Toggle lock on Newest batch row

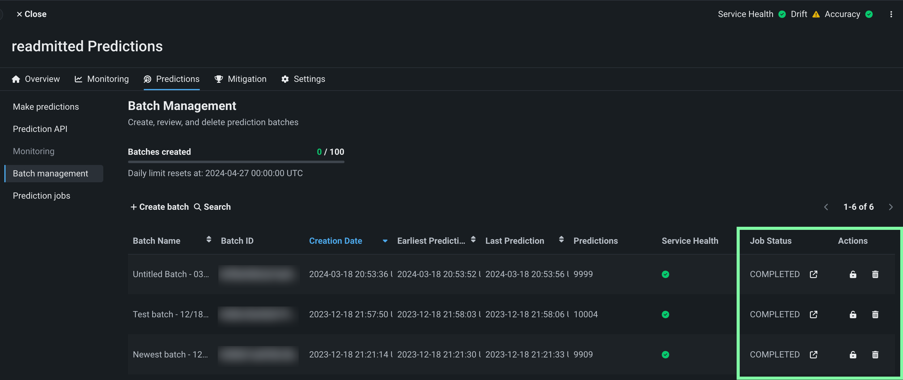pos(853,355)
